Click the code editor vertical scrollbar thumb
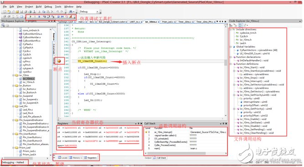 [x=226, y=63]
